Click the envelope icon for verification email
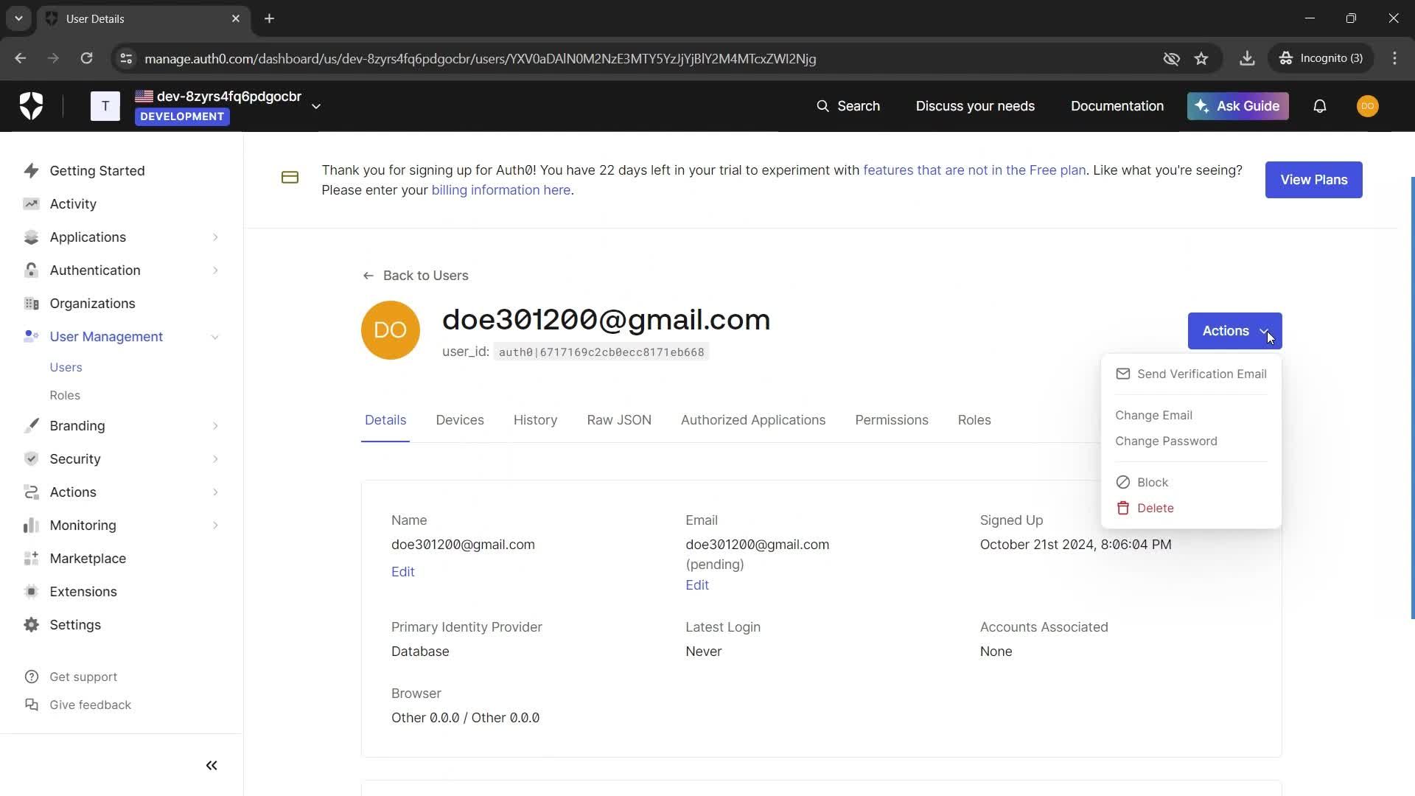This screenshot has width=1415, height=796. tap(1123, 374)
